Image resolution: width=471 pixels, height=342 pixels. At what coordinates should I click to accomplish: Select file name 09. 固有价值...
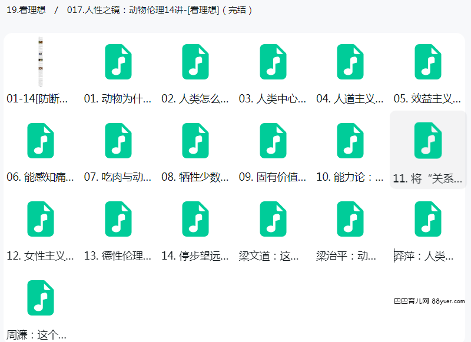(273, 177)
